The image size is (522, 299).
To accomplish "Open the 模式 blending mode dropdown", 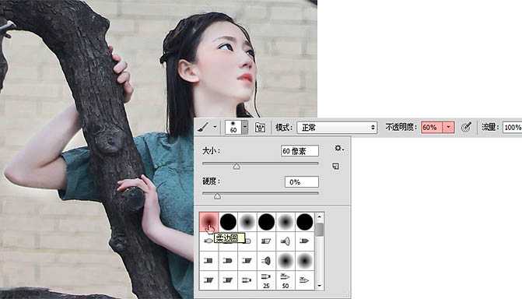I will (x=337, y=128).
